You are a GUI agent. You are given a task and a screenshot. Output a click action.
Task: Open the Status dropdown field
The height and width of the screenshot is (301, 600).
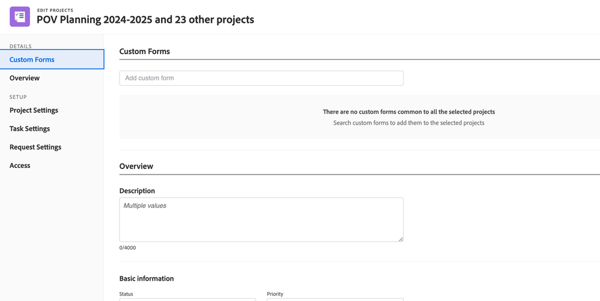(x=187, y=299)
